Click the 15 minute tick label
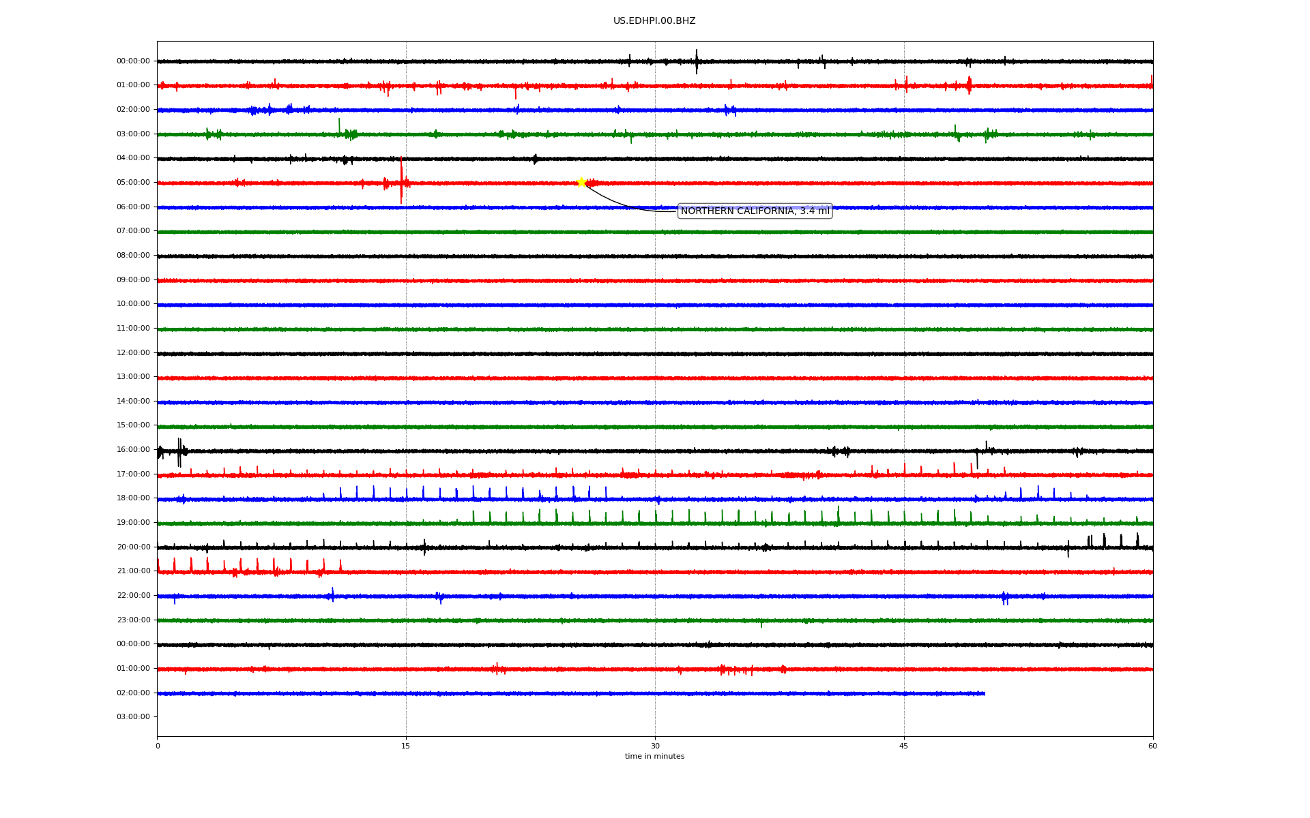 pos(406,746)
